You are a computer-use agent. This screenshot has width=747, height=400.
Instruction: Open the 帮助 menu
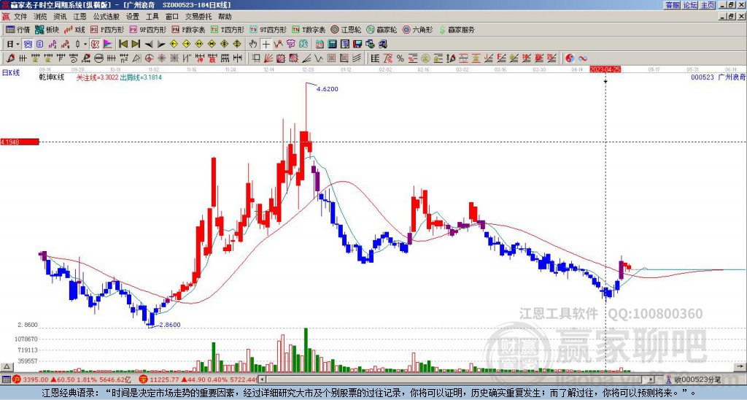[x=225, y=17]
